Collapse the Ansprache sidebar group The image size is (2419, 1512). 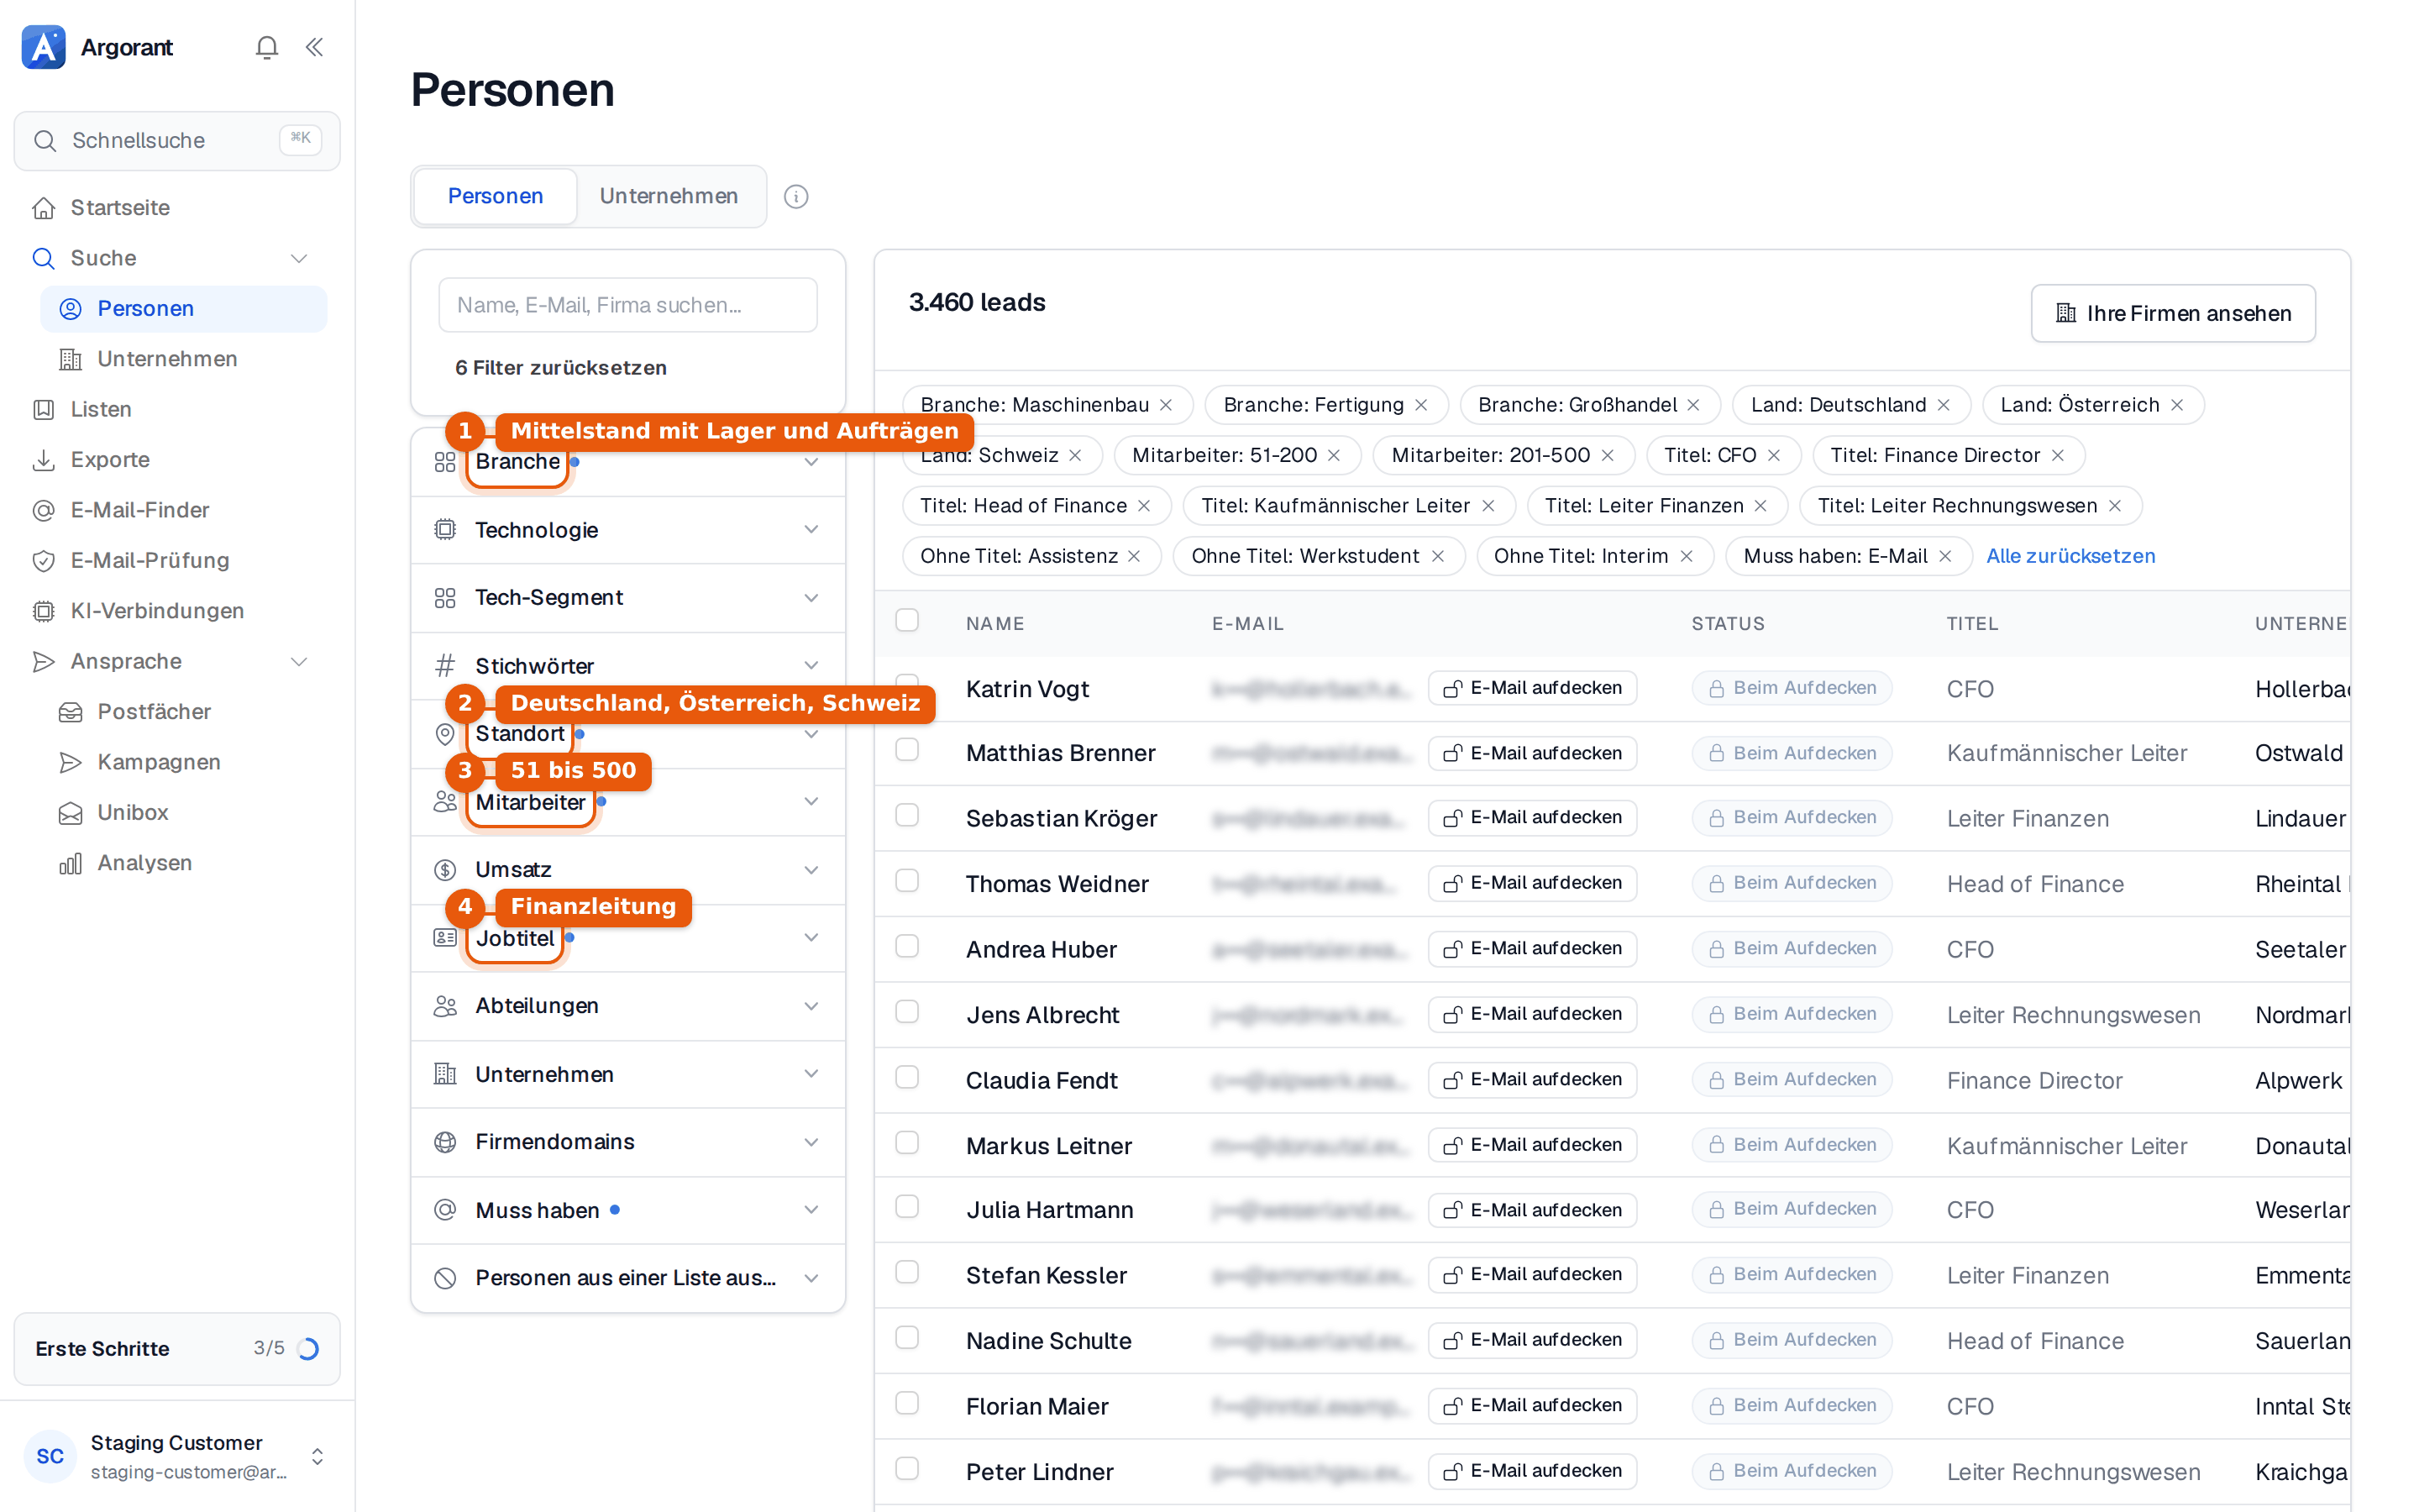pos(299,662)
